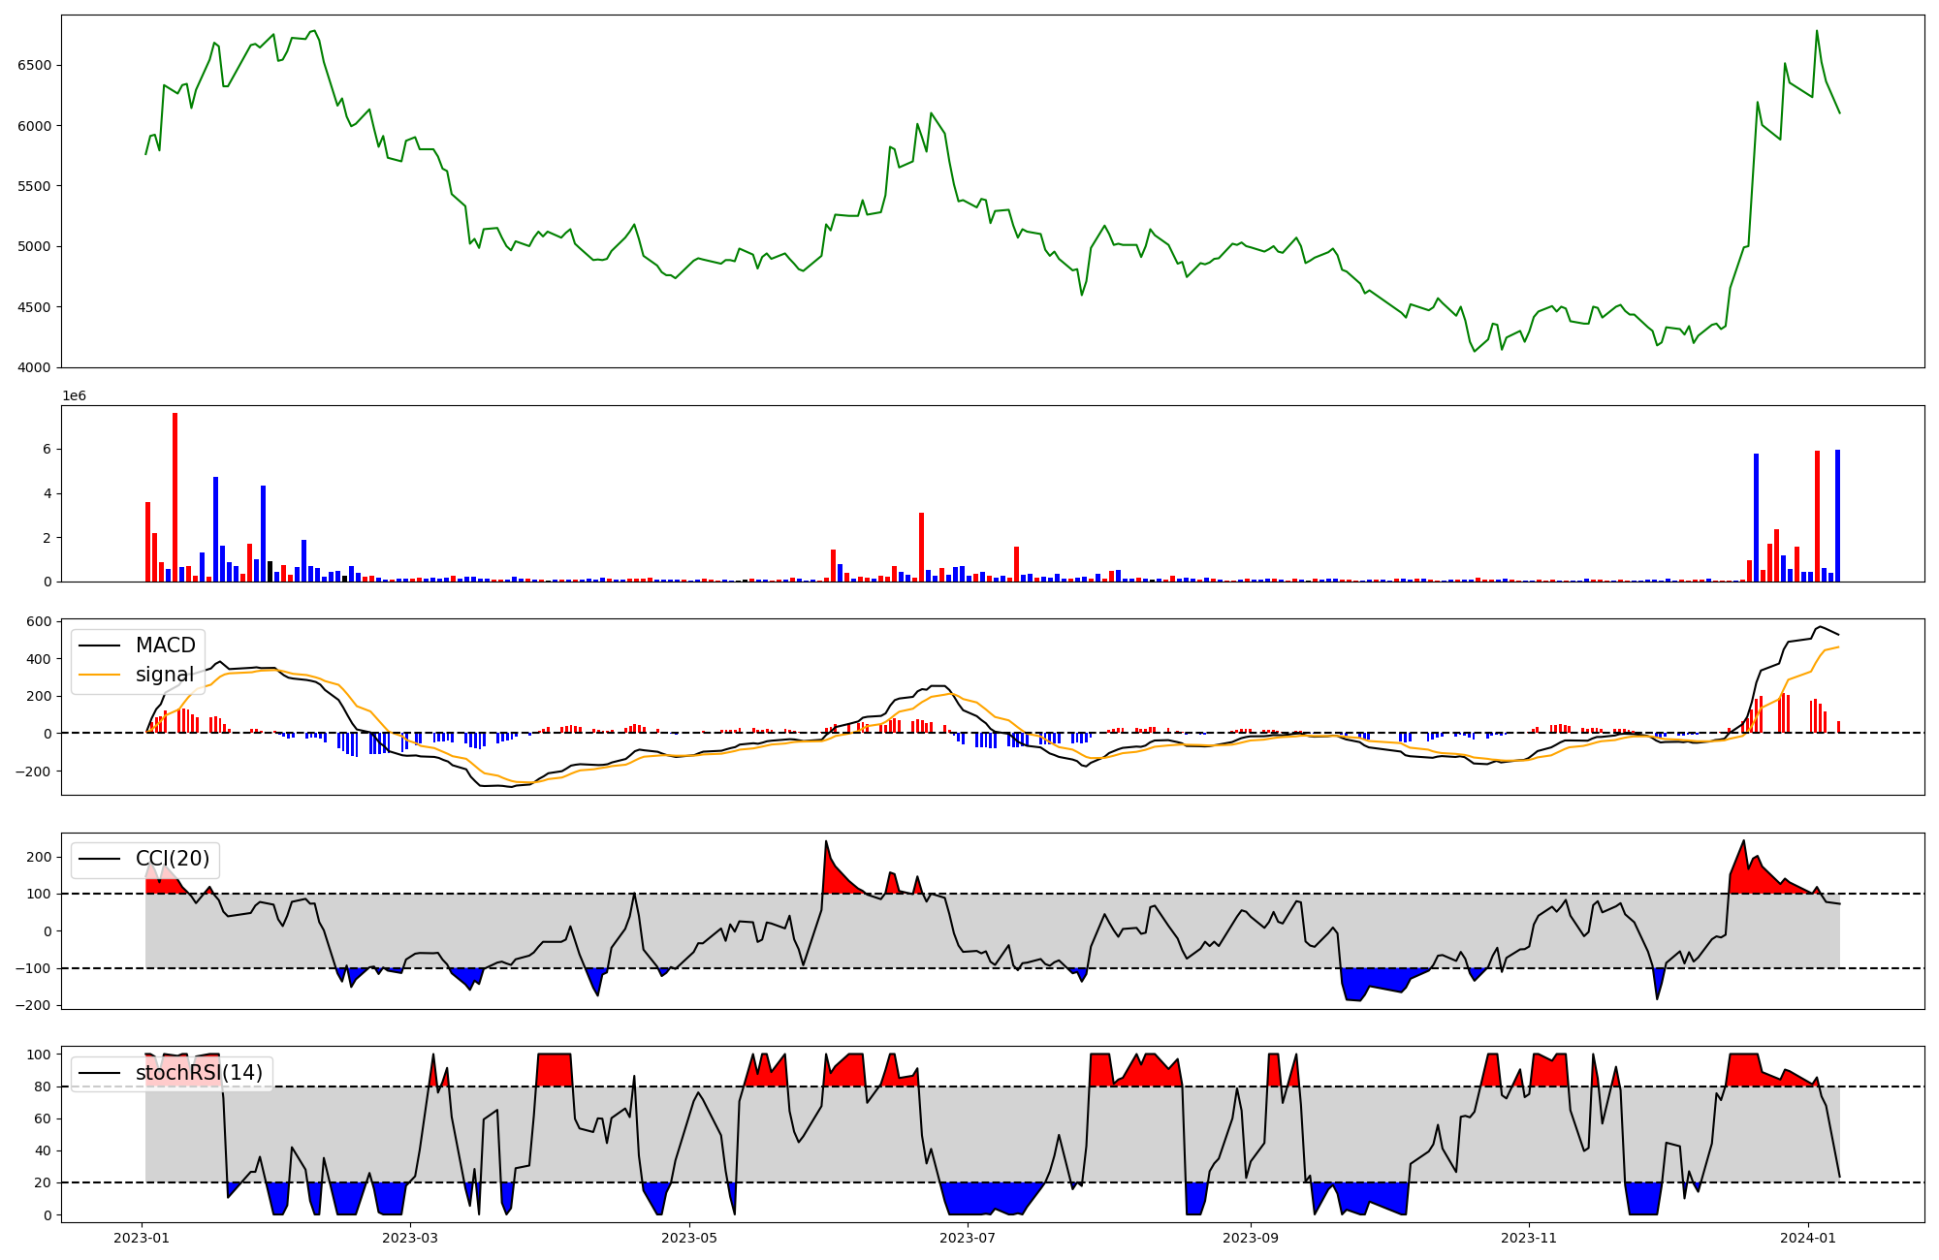Image resolution: width=1939 pixels, height=1260 pixels.
Task: Click the 2023-05 date axis label
Action: pyautogui.click(x=689, y=1238)
